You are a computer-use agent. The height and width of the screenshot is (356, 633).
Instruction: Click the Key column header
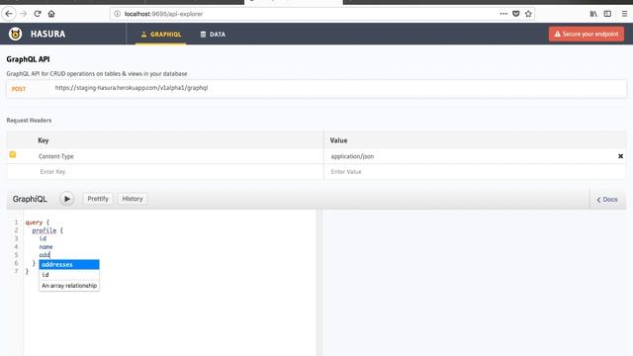coord(44,140)
